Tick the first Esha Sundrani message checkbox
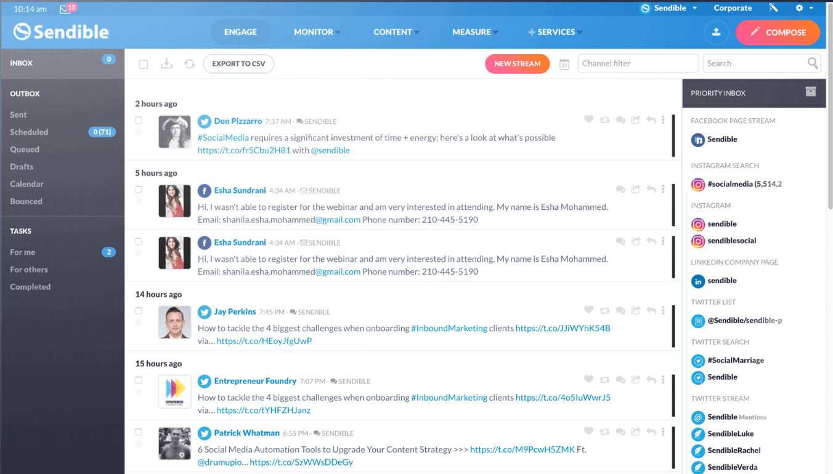This screenshot has height=474, width=833. tap(139, 190)
